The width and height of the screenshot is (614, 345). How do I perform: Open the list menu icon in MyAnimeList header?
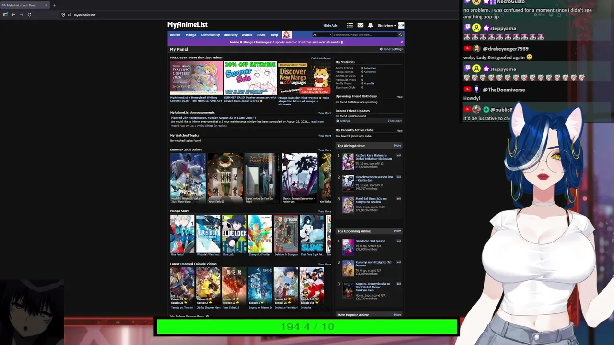click(x=350, y=25)
